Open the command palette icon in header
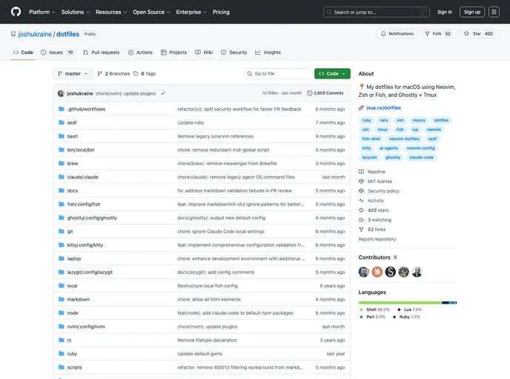Image resolution: width=510 pixels, height=379 pixels. pyautogui.click(x=494, y=12)
